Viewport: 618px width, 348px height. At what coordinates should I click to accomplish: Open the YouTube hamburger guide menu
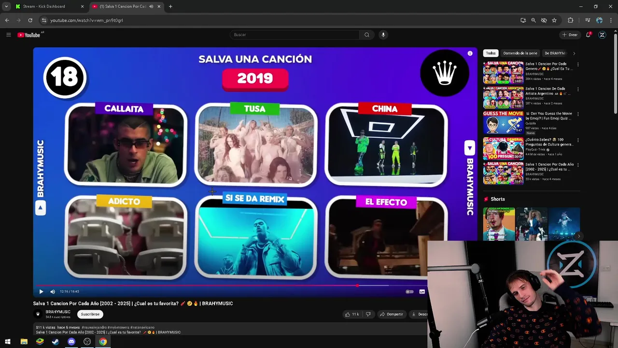[x=8, y=35]
